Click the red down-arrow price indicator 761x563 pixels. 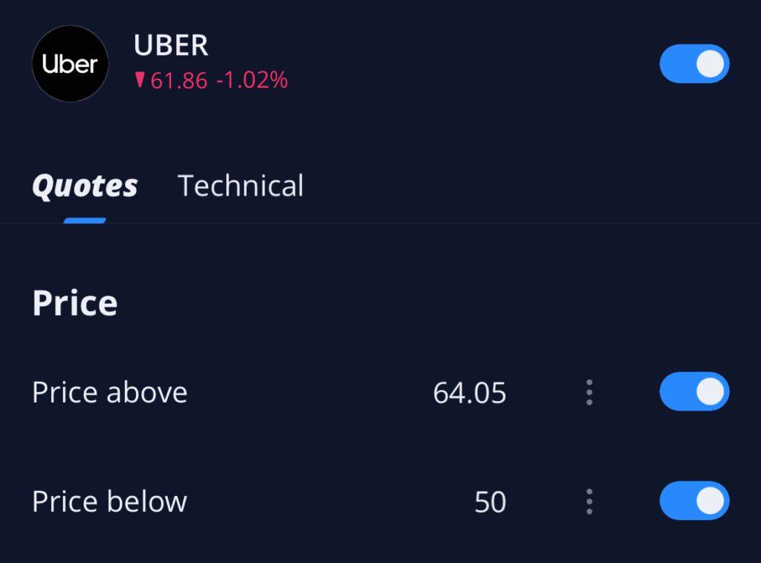pyautogui.click(x=140, y=80)
